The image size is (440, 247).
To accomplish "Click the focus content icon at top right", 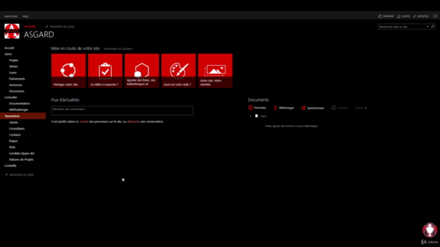I will click(x=435, y=16).
